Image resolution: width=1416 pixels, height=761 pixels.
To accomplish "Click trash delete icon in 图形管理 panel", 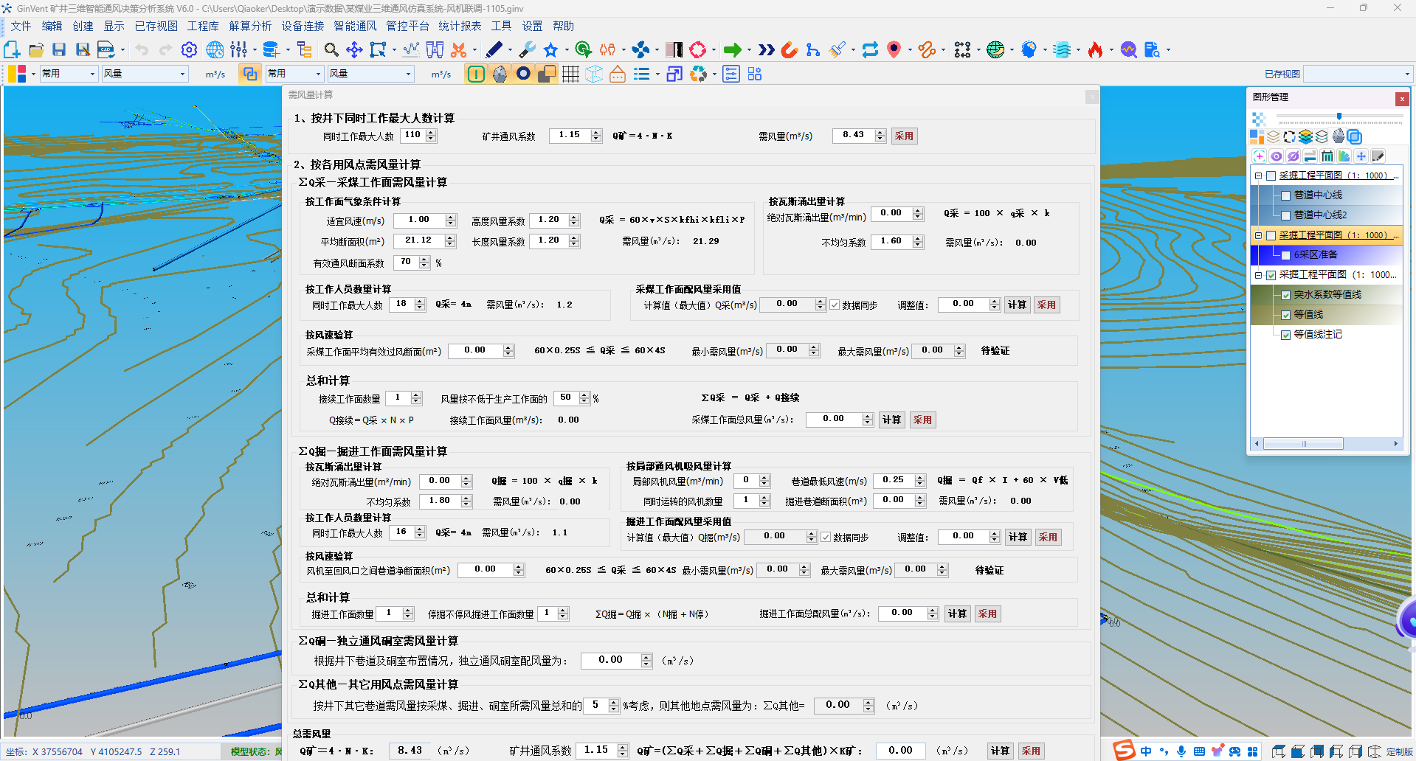I will (1327, 156).
